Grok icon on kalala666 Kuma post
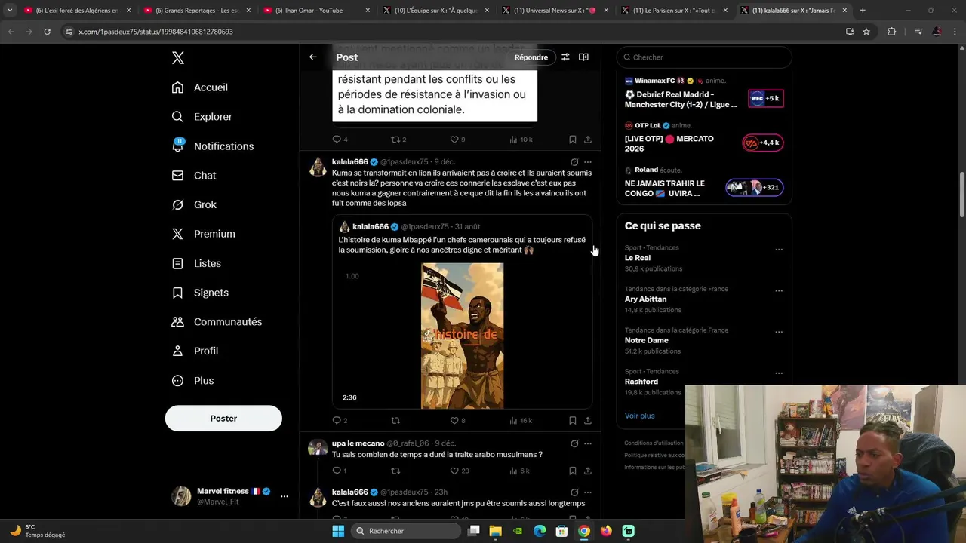Image resolution: width=966 pixels, height=543 pixels. tap(574, 162)
